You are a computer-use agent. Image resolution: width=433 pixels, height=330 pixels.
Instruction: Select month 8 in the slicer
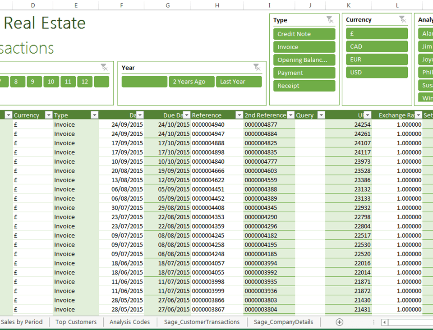(18, 82)
